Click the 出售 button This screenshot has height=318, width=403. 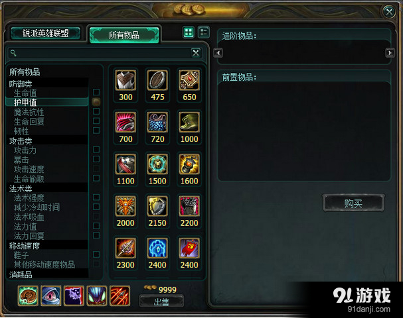tap(161, 301)
